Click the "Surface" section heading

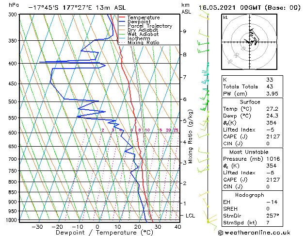tap(250, 102)
